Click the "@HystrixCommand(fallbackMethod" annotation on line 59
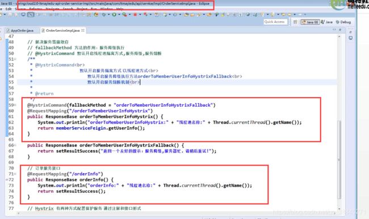The height and width of the screenshot is (219, 369). pyautogui.click(x=66, y=105)
